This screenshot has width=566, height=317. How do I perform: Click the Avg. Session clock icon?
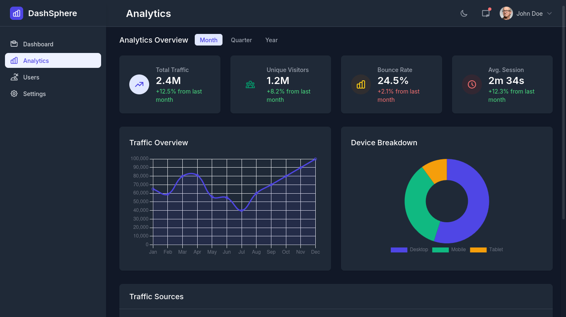(472, 84)
